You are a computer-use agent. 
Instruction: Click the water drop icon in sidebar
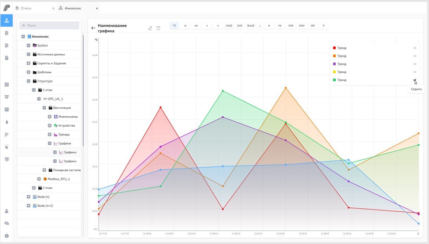(6, 122)
